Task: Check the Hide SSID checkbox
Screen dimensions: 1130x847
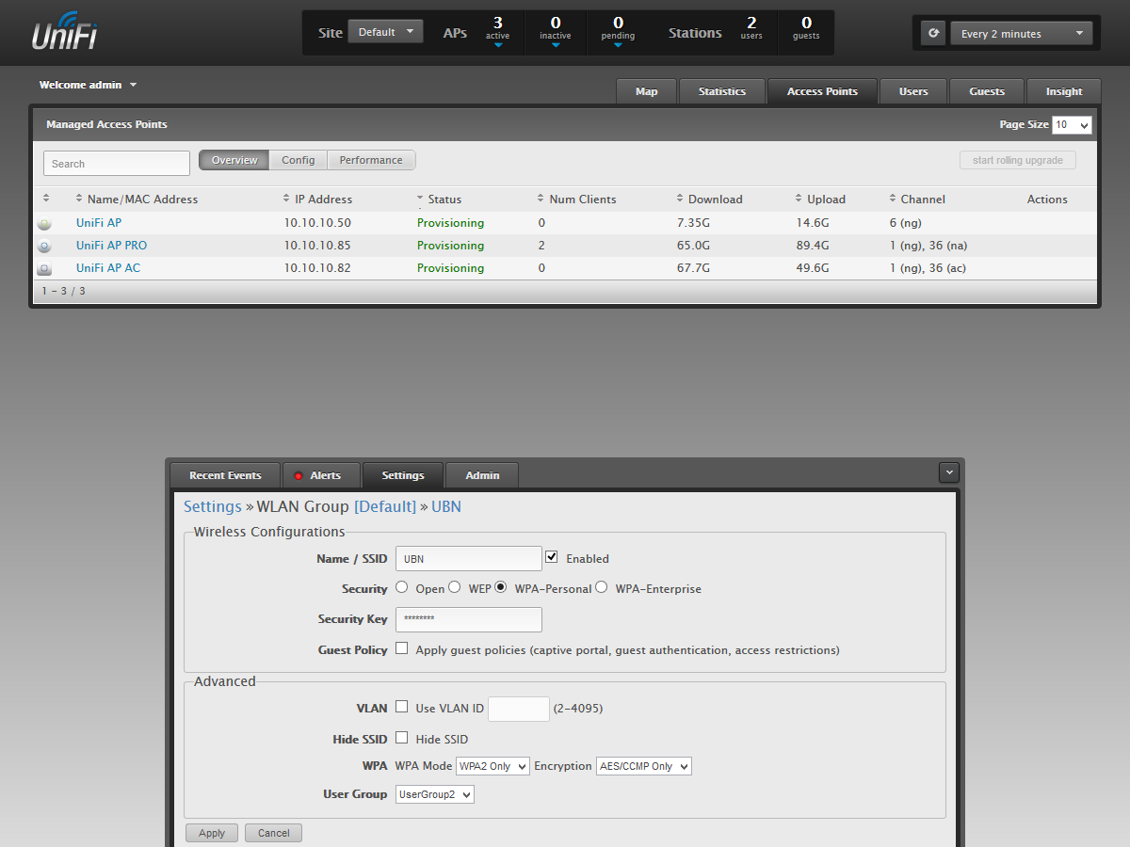Action: click(402, 738)
